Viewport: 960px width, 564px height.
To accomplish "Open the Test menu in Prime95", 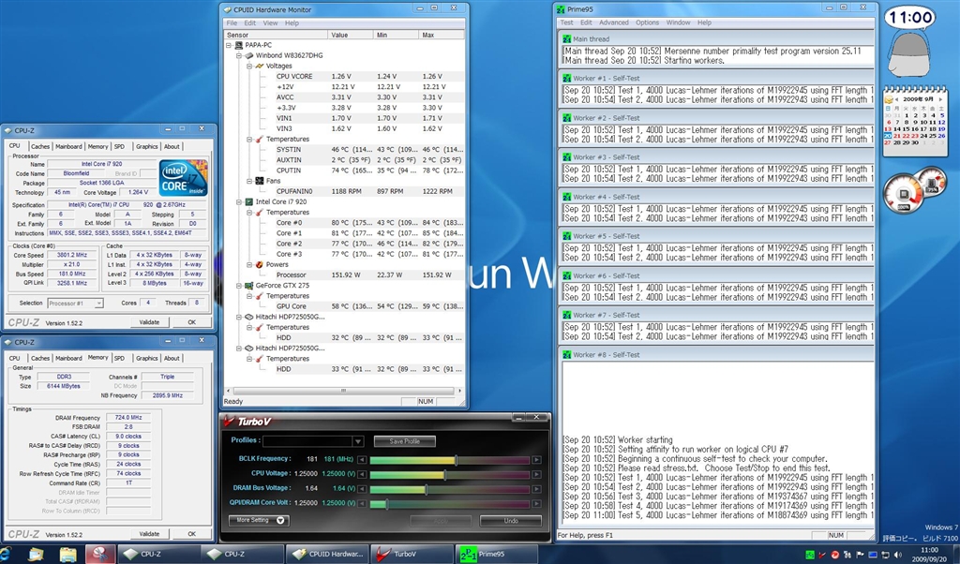I will tap(567, 22).
